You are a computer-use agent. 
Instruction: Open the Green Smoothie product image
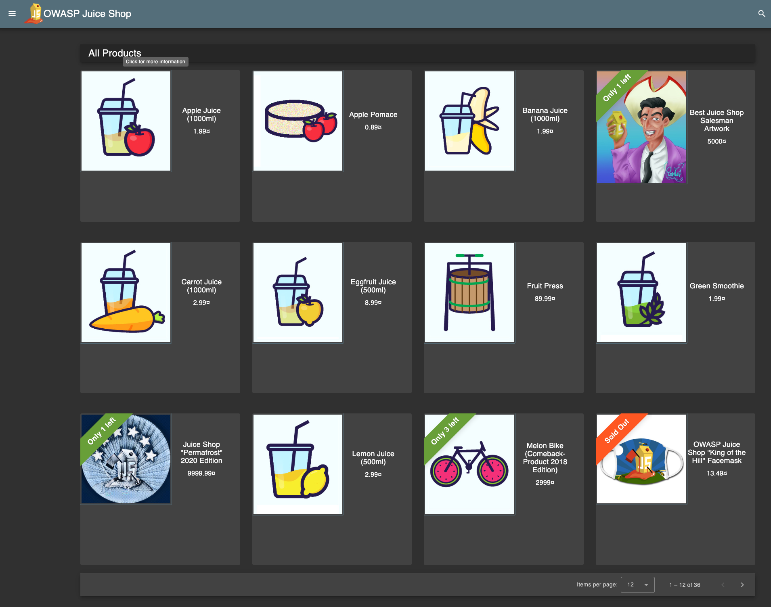tap(641, 292)
